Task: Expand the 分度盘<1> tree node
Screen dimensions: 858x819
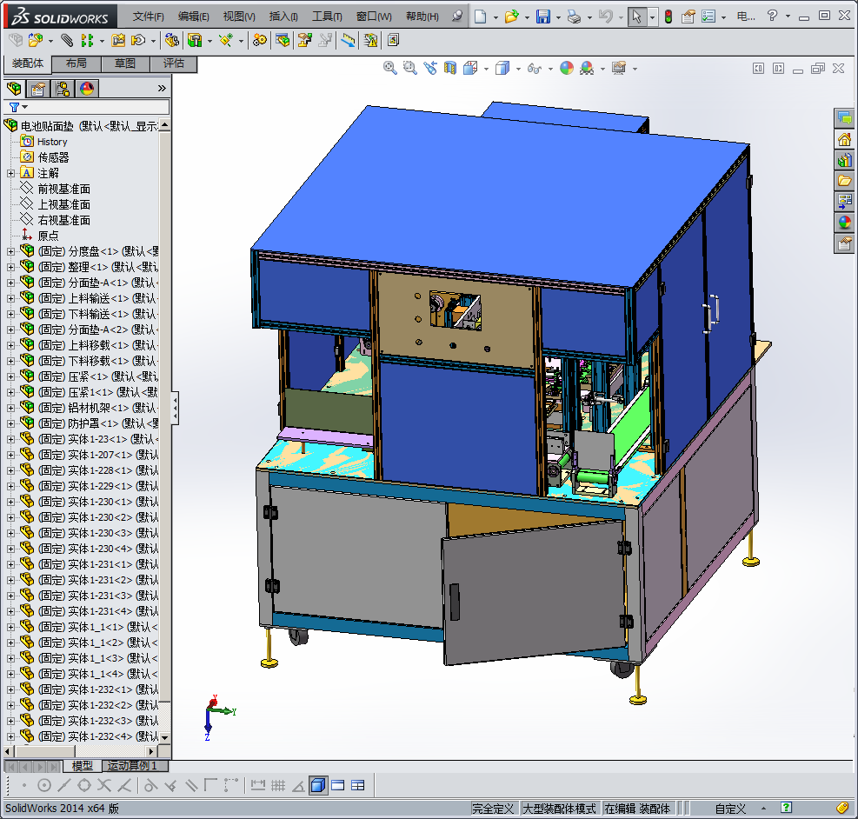Action: [x=10, y=251]
